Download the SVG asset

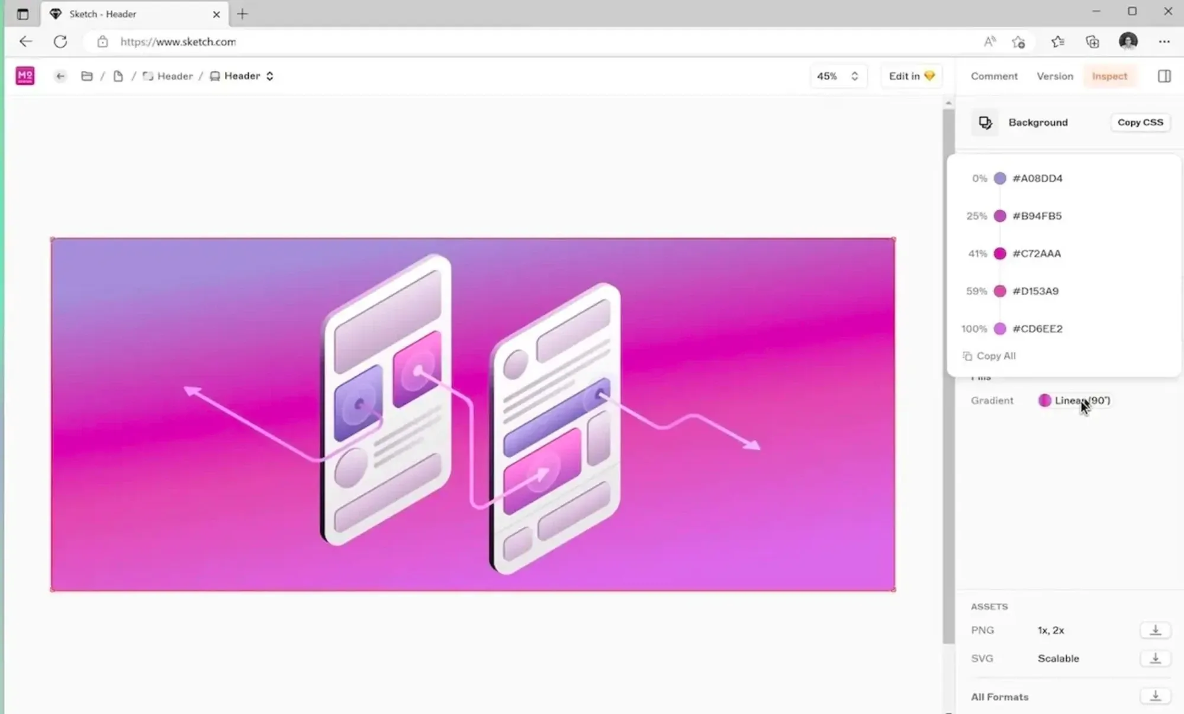tap(1155, 658)
